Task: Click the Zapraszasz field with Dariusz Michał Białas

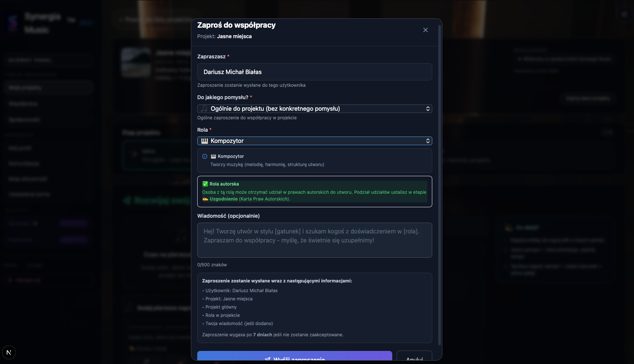Action: 314,72
